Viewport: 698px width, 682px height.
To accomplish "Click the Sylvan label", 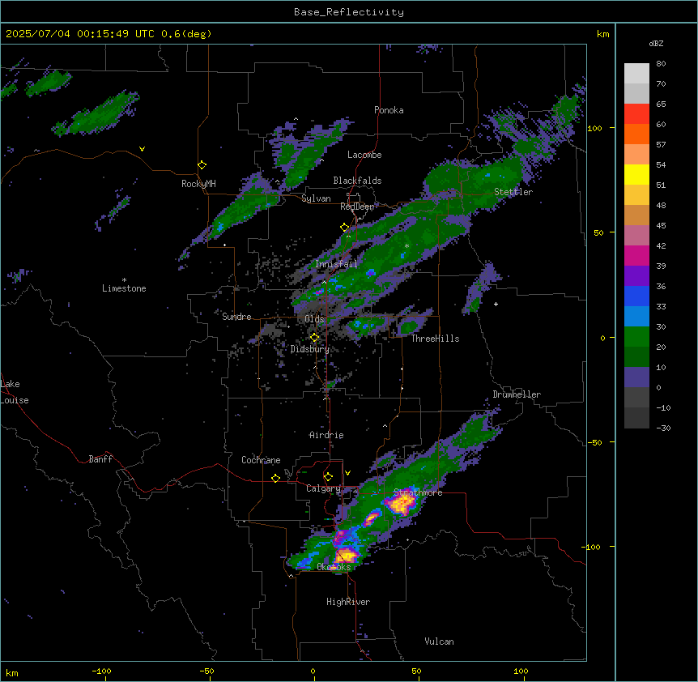I will pyautogui.click(x=316, y=198).
